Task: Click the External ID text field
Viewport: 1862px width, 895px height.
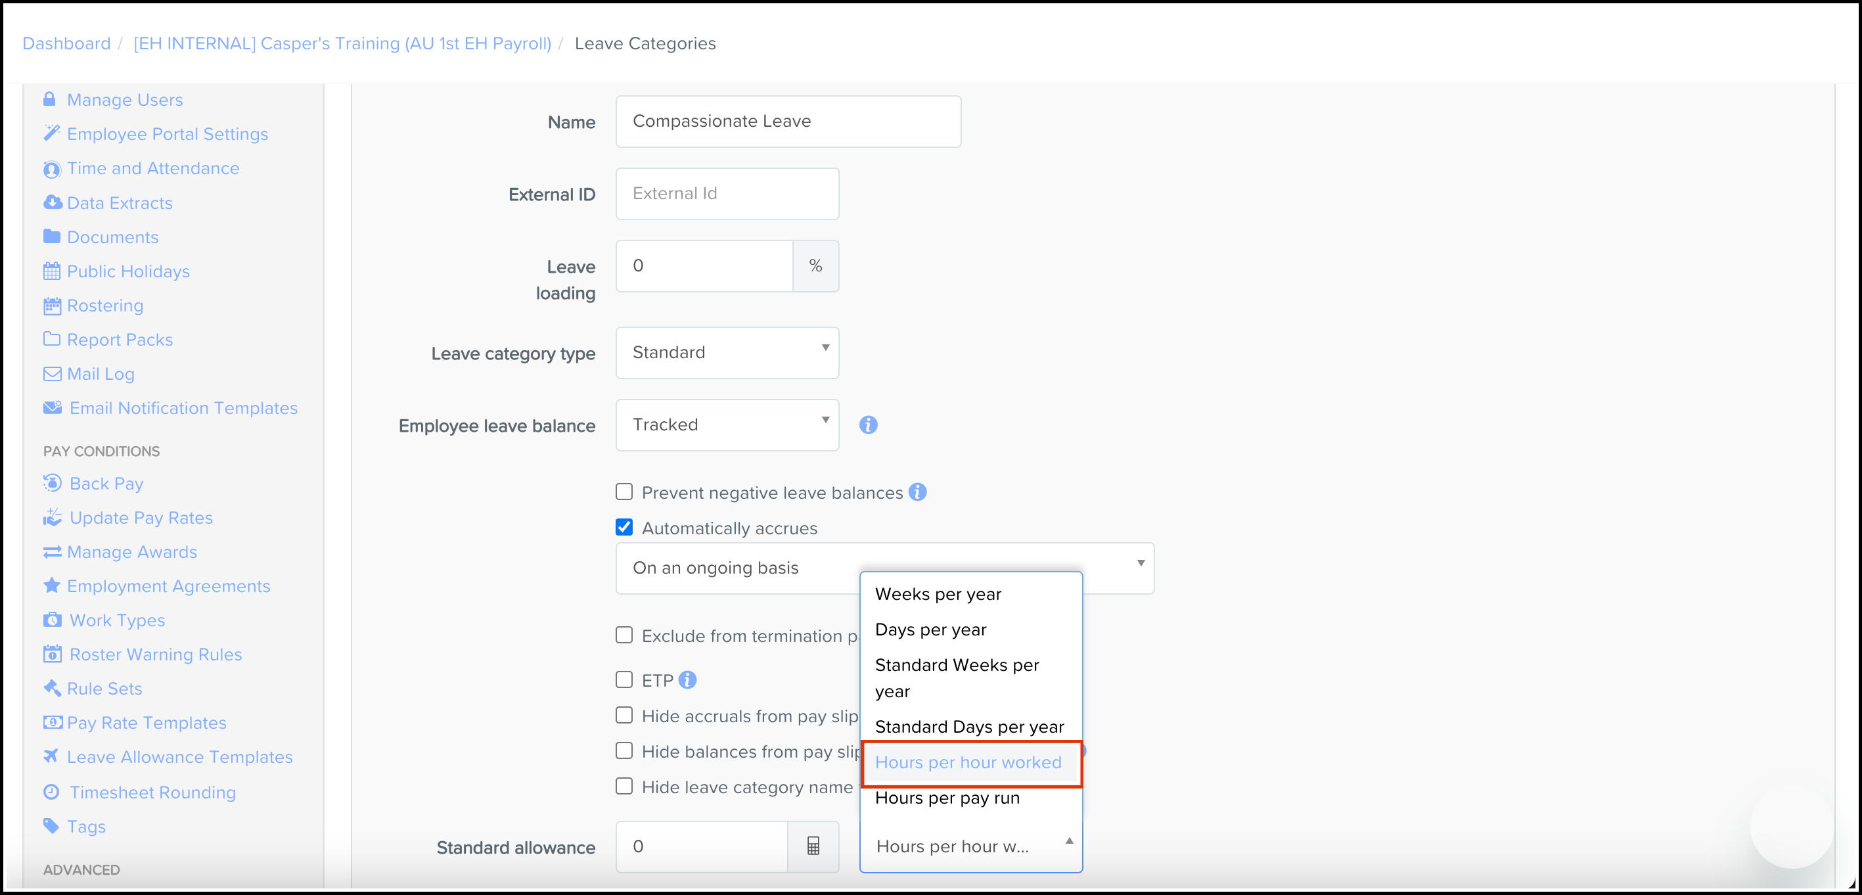Action: tap(727, 194)
